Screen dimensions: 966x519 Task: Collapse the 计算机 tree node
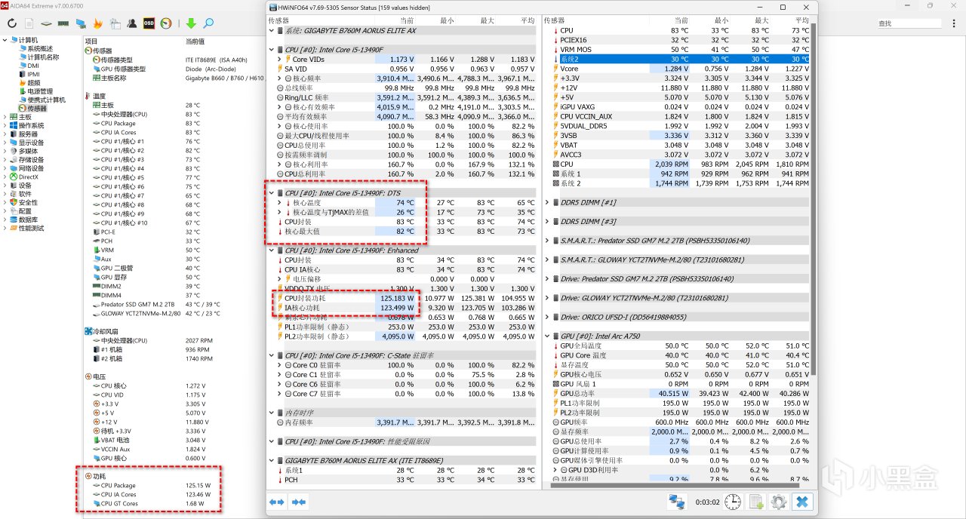tap(5, 40)
